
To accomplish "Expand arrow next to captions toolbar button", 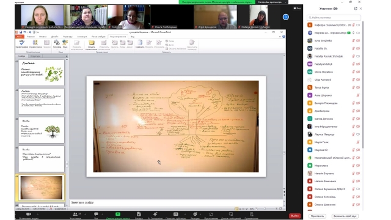I will click(x=185, y=214).
